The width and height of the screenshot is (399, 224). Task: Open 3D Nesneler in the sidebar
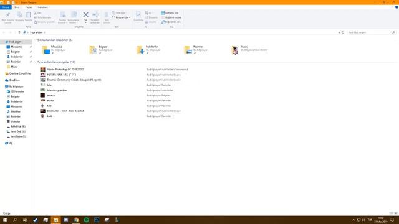tap(16, 91)
